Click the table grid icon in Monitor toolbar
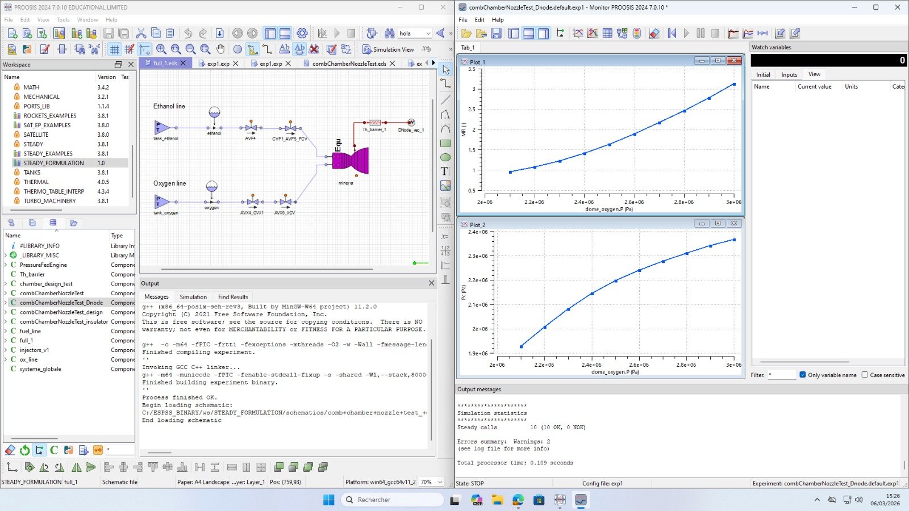The width and height of the screenshot is (909, 511). [x=607, y=33]
